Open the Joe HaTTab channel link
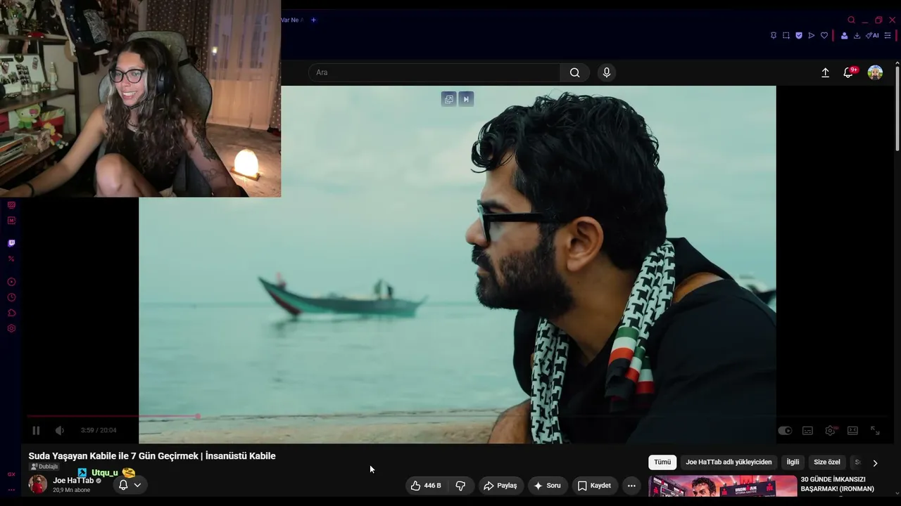The height and width of the screenshot is (506, 901). tap(73, 481)
